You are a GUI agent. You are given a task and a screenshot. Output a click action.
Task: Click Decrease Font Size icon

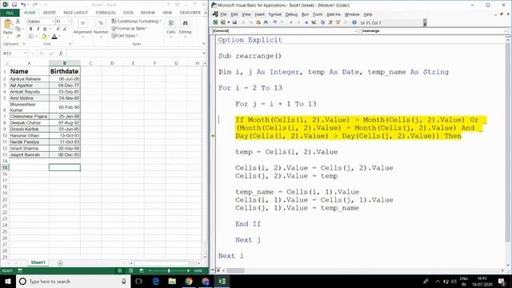(65, 29)
